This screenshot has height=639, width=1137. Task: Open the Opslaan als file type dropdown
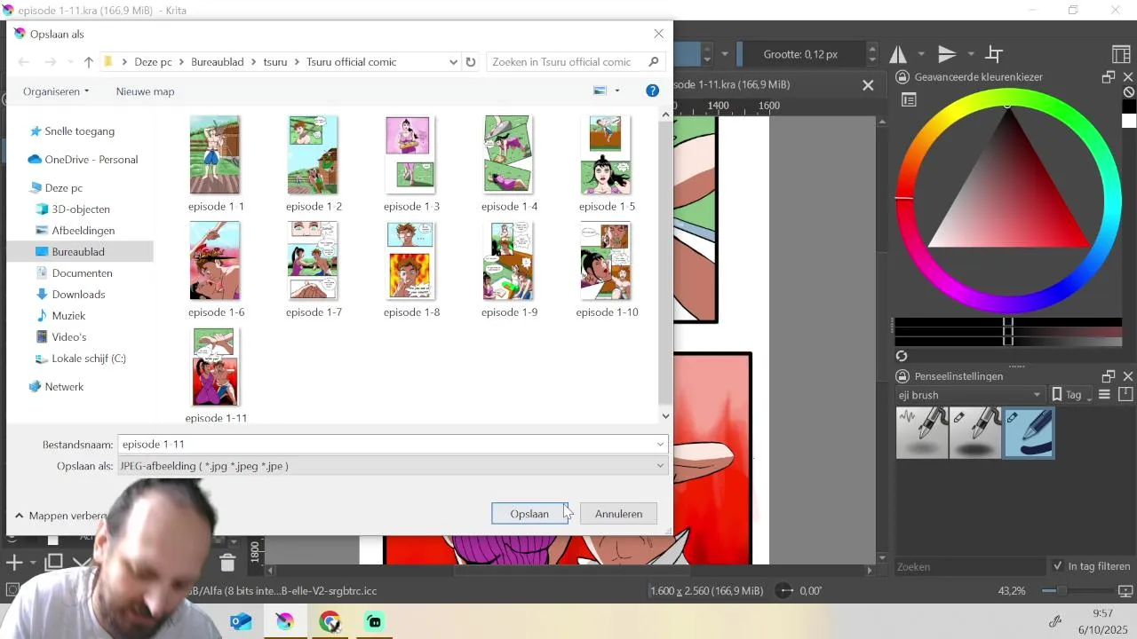point(393,466)
